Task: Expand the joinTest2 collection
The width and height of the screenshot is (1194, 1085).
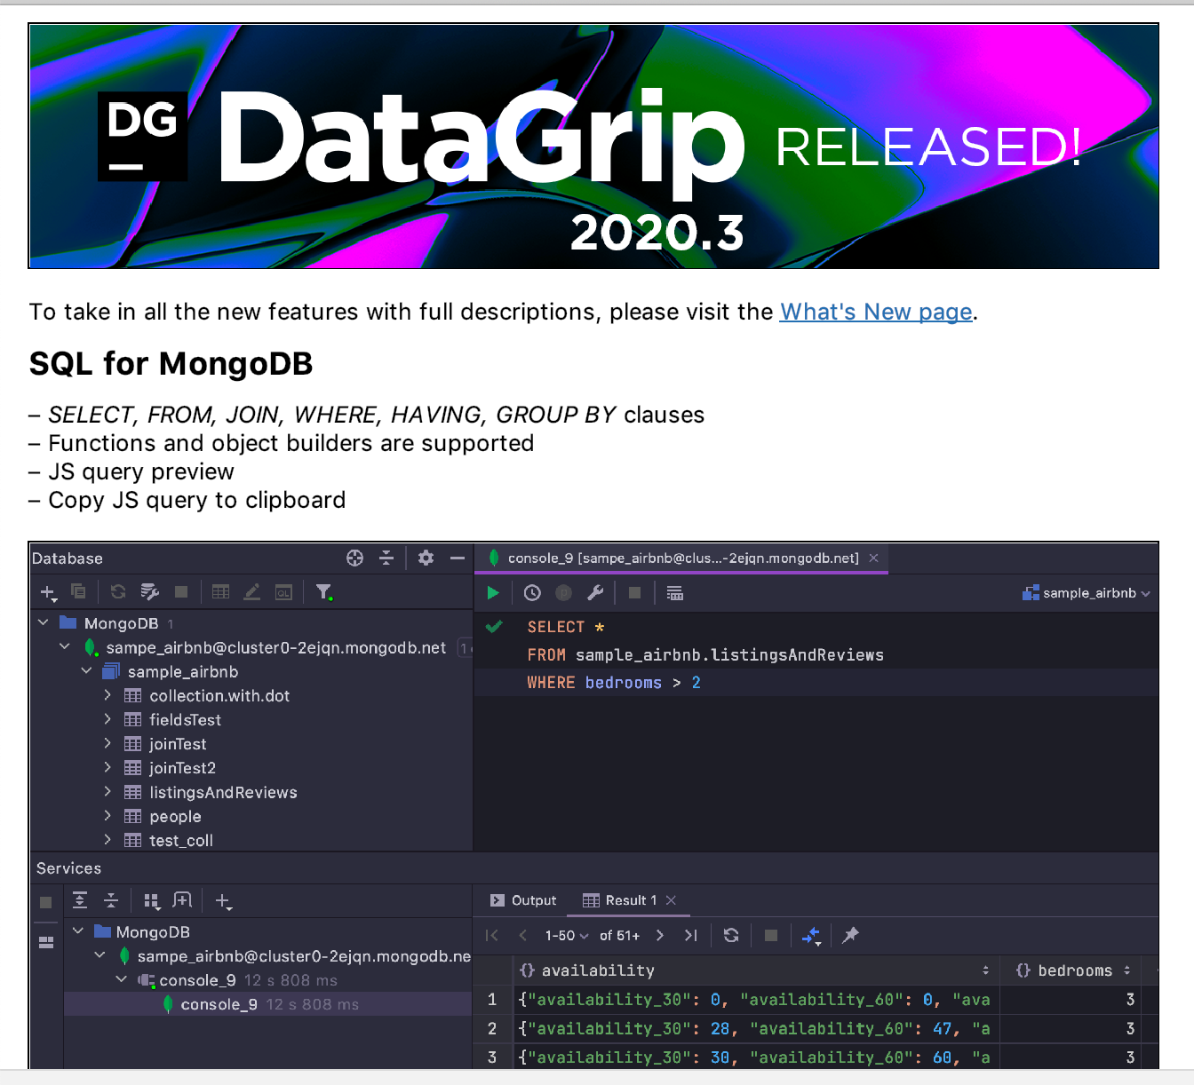Action: pos(107,766)
